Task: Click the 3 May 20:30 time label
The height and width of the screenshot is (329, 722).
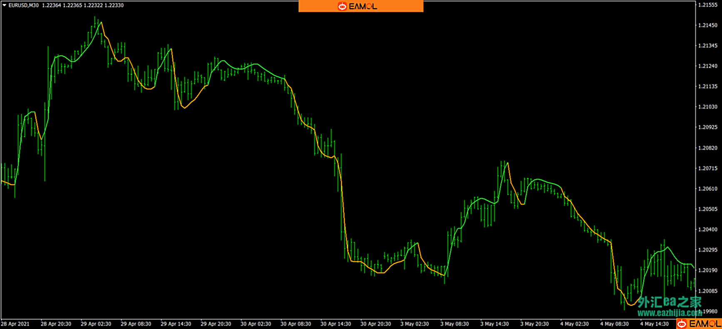Action: coord(535,324)
